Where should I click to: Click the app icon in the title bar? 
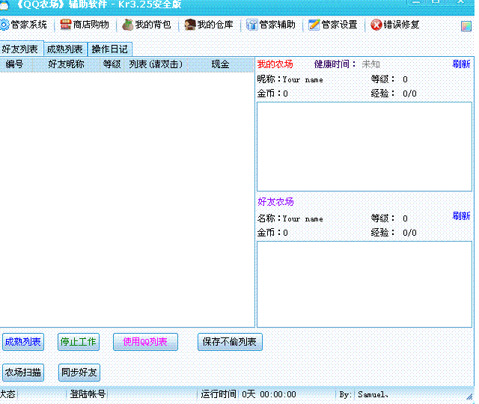(4, 4)
